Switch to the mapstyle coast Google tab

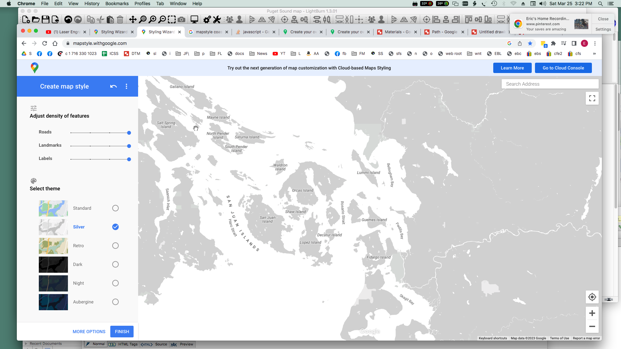tap(207, 32)
